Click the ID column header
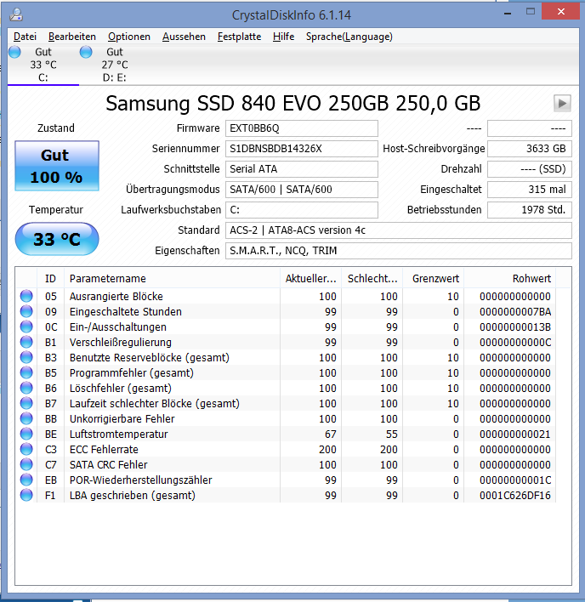Viewport: 585px width, 602px height. pos(51,278)
